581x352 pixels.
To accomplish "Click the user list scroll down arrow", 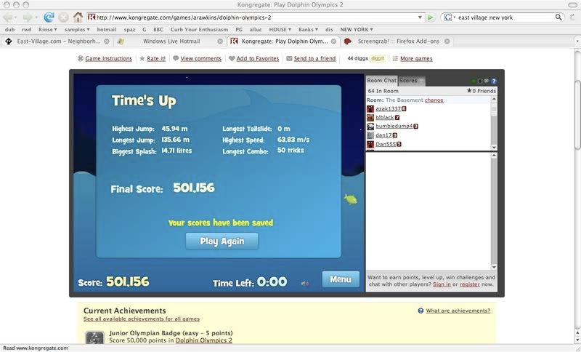I will [494, 147].
